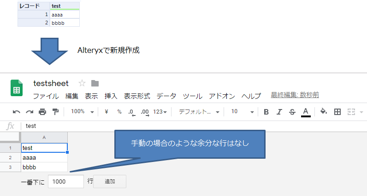Open the データ menu
The height and width of the screenshot is (196, 367).
166,96
